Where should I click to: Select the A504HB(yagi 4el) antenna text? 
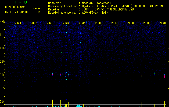pyautogui.click(x=95, y=13)
